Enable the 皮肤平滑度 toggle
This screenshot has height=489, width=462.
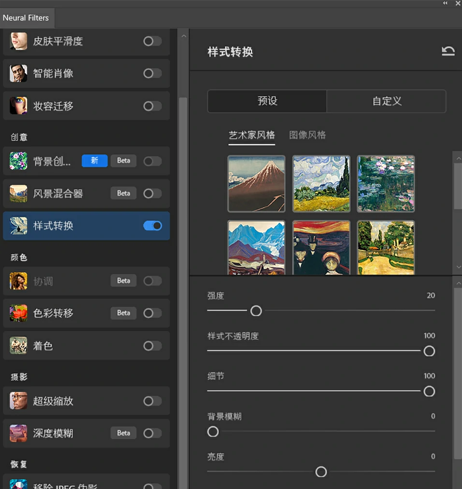[152, 41]
